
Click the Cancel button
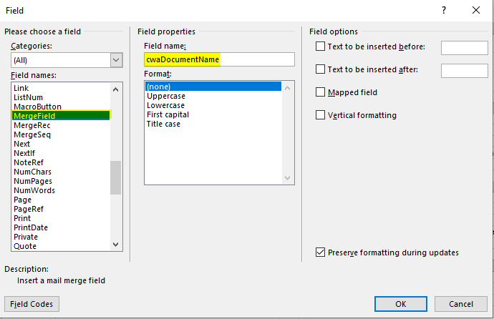pyautogui.click(x=462, y=304)
